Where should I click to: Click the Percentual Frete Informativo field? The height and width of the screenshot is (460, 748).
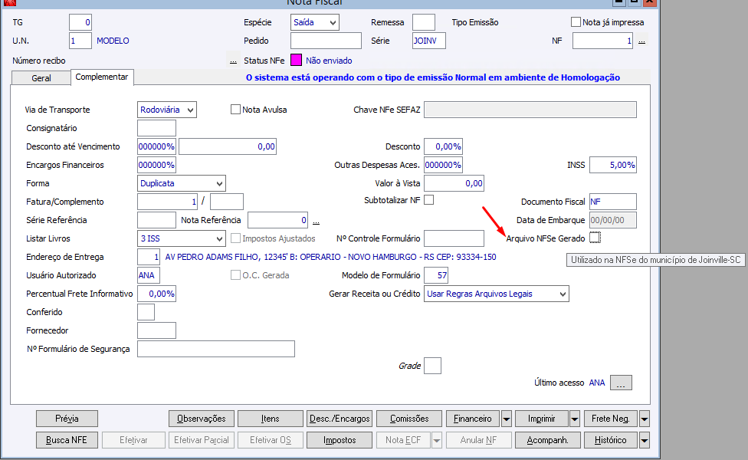click(156, 294)
